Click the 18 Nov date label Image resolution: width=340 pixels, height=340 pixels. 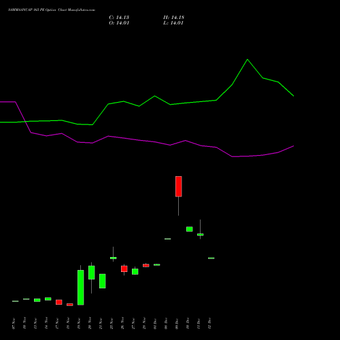[x=68, y=324]
